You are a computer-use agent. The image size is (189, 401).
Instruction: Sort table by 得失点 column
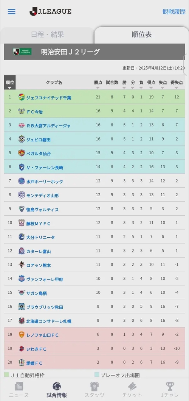click(x=177, y=84)
